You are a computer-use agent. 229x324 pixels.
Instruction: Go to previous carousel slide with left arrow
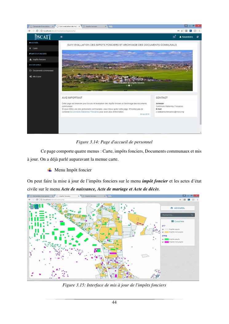pyautogui.click(x=73, y=70)
